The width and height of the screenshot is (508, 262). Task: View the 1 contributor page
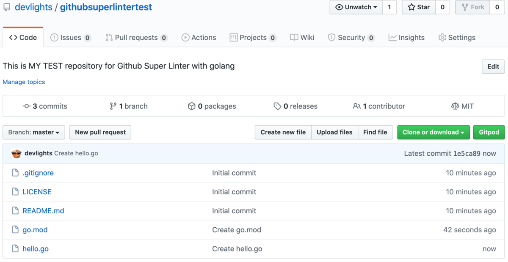[379, 106]
